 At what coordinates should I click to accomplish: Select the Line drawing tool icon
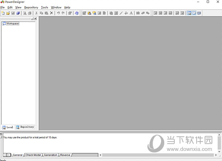[121, 13]
